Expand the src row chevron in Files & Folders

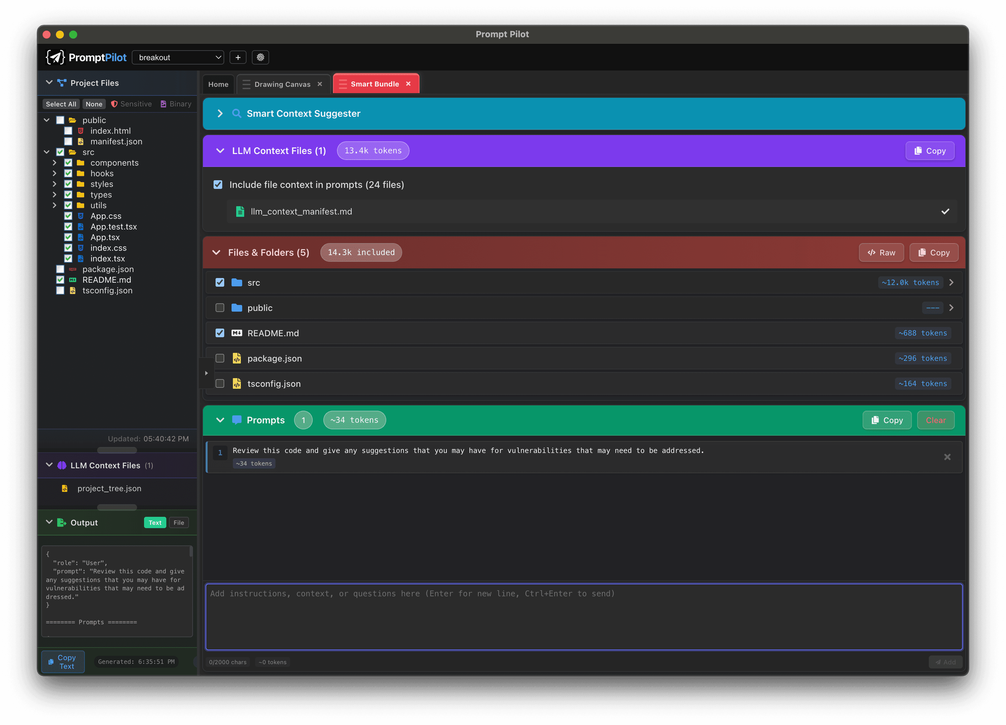[951, 282]
